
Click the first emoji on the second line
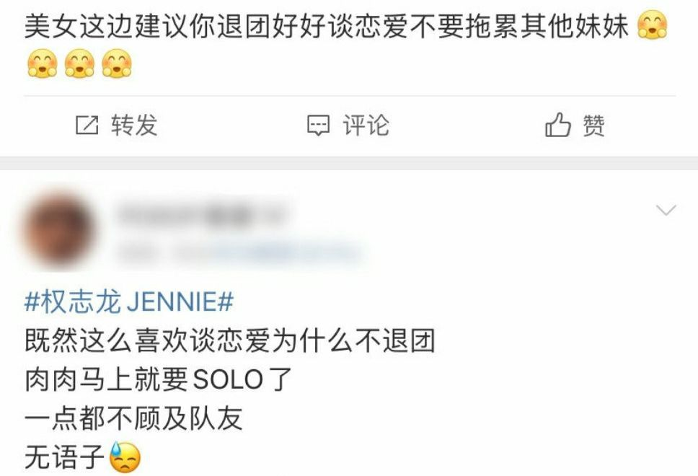pyautogui.click(x=43, y=63)
